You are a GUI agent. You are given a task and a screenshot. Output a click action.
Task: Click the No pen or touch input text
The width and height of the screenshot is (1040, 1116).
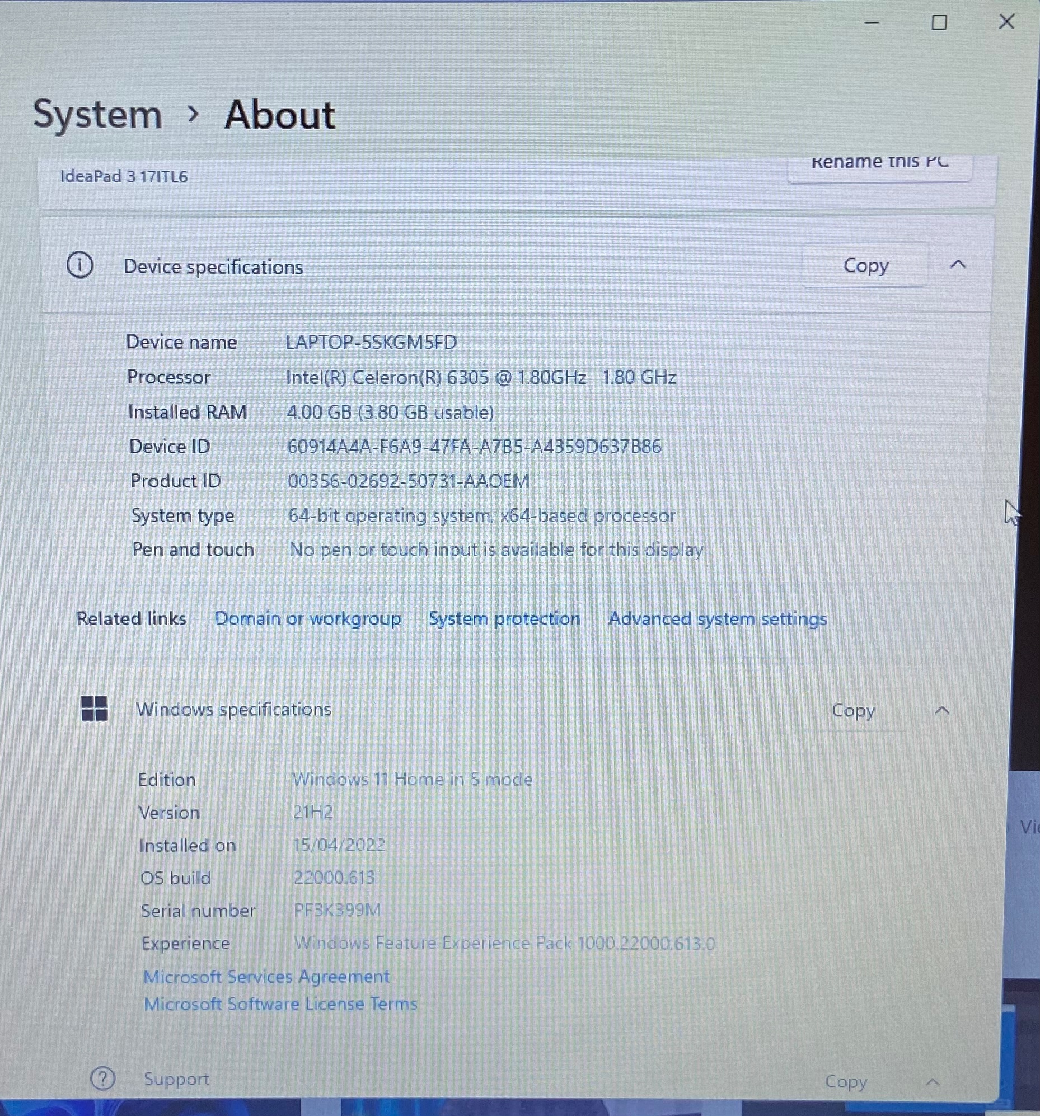(x=496, y=550)
